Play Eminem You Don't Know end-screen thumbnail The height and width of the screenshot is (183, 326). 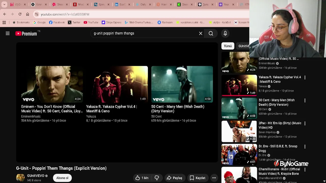pos(52,84)
